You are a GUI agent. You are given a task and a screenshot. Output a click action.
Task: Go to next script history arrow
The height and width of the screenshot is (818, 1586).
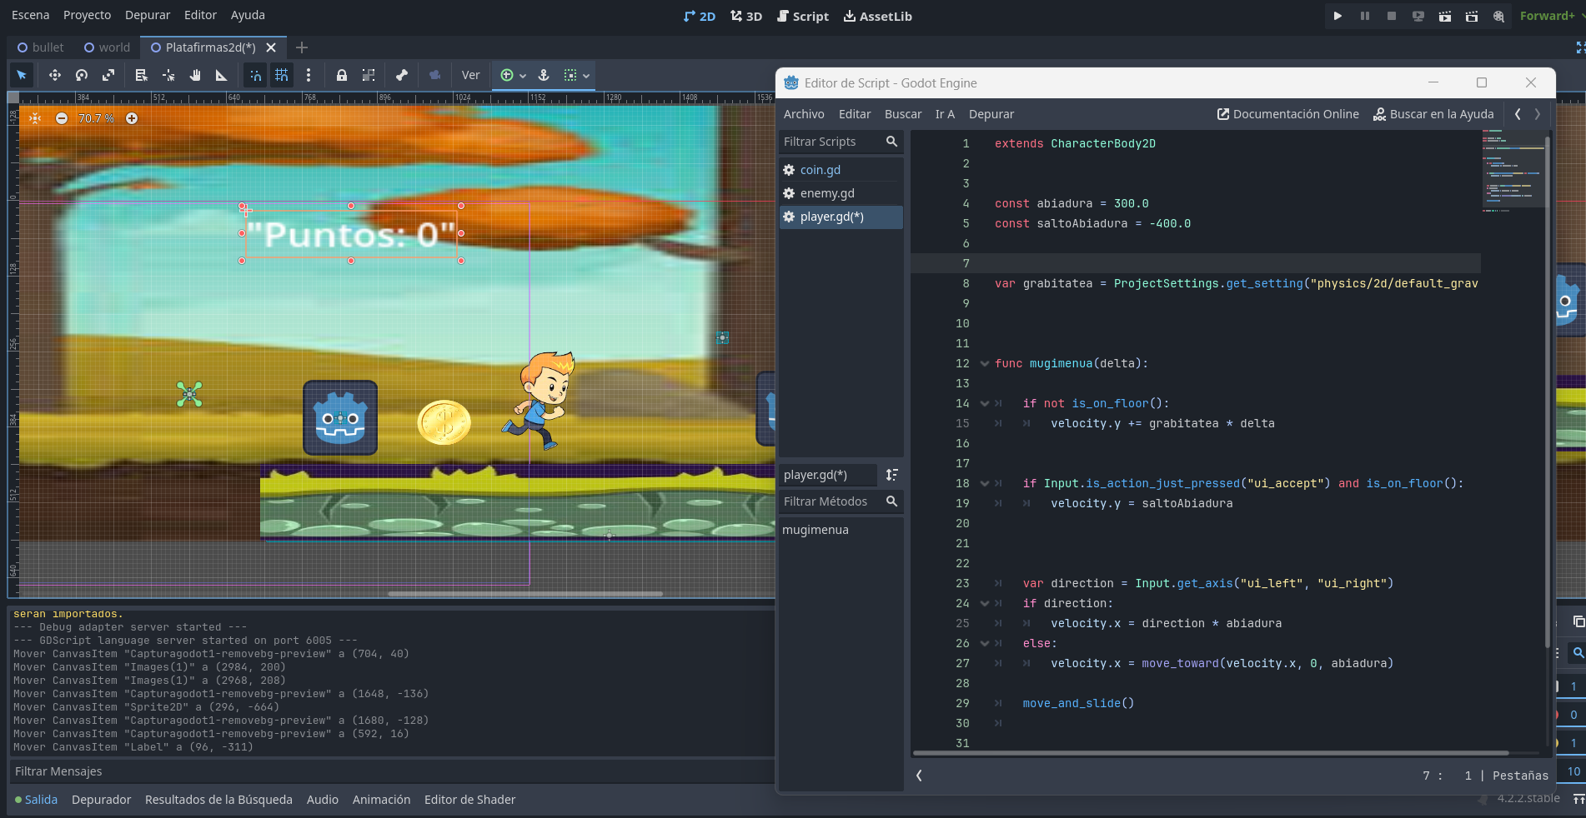coord(1538,114)
